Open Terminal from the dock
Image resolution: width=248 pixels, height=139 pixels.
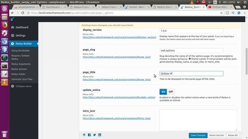(x=4, y=66)
